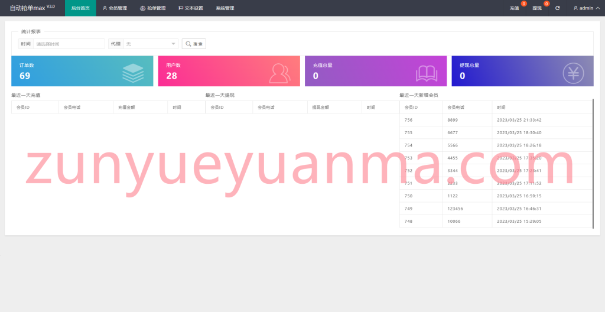605x312 pixels.
Task: Click phone cell 10066
Action: point(467,221)
